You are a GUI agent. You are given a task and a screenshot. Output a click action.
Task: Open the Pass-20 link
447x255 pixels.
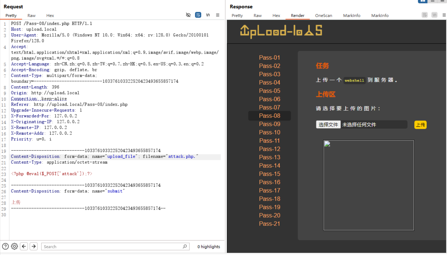click(x=270, y=215)
